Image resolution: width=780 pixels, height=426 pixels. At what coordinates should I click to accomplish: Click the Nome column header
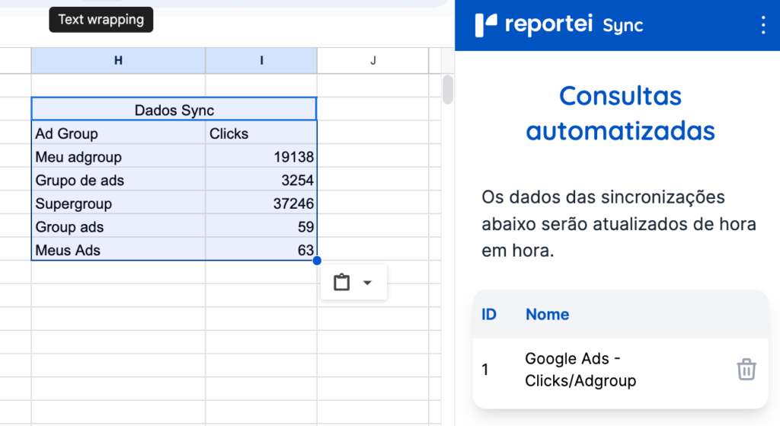(547, 314)
